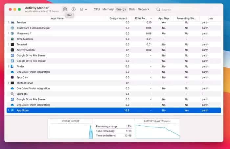Click Preview's App Nap Yes value
The image size is (230, 149).
164,22
